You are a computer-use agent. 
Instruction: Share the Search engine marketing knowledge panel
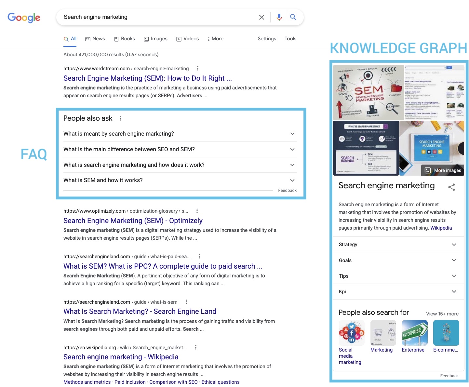pos(451,187)
